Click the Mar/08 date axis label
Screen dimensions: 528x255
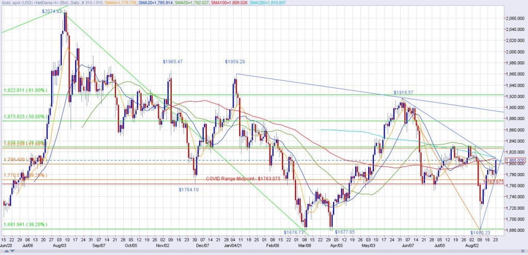[x=304, y=246]
